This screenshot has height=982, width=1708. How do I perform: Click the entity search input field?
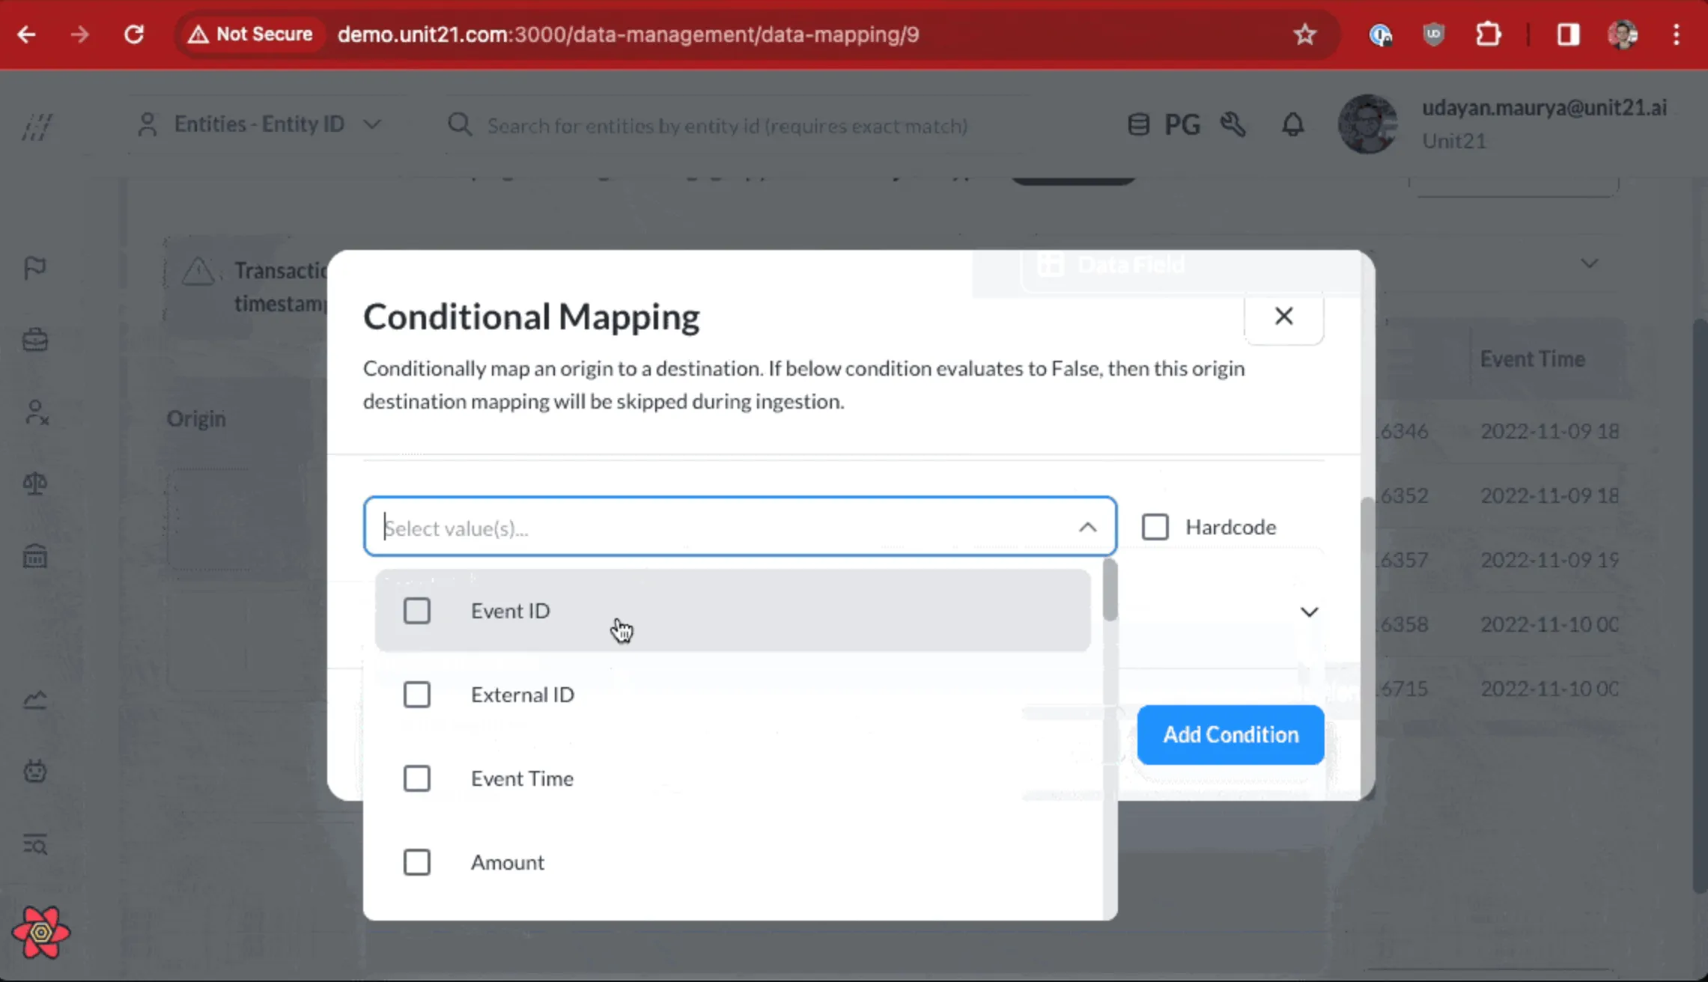click(726, 126)
